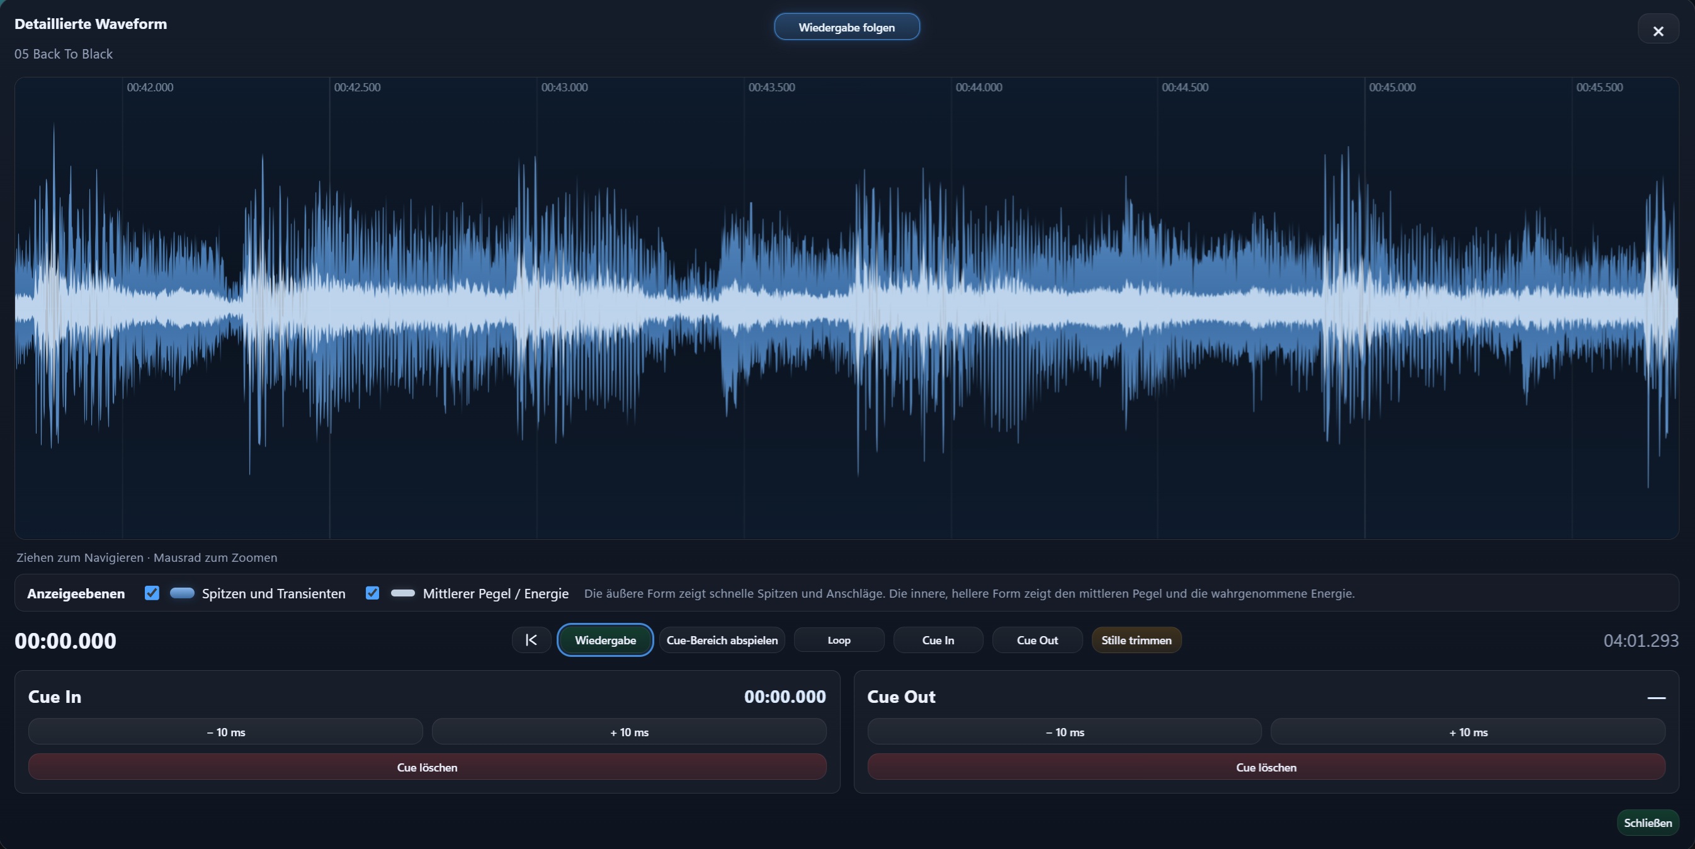Click the blue Spitzen und Transienten swatch
This screenshot has width=1695, height=849.
[x=182, y=593]
